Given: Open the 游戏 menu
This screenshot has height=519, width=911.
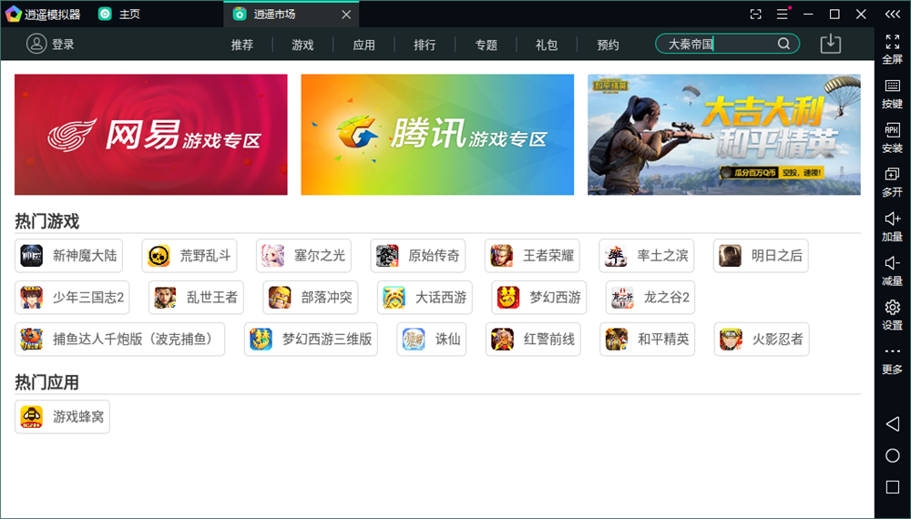Looking at the screenshot, I should pyautogui.click(x=302, y=45).
